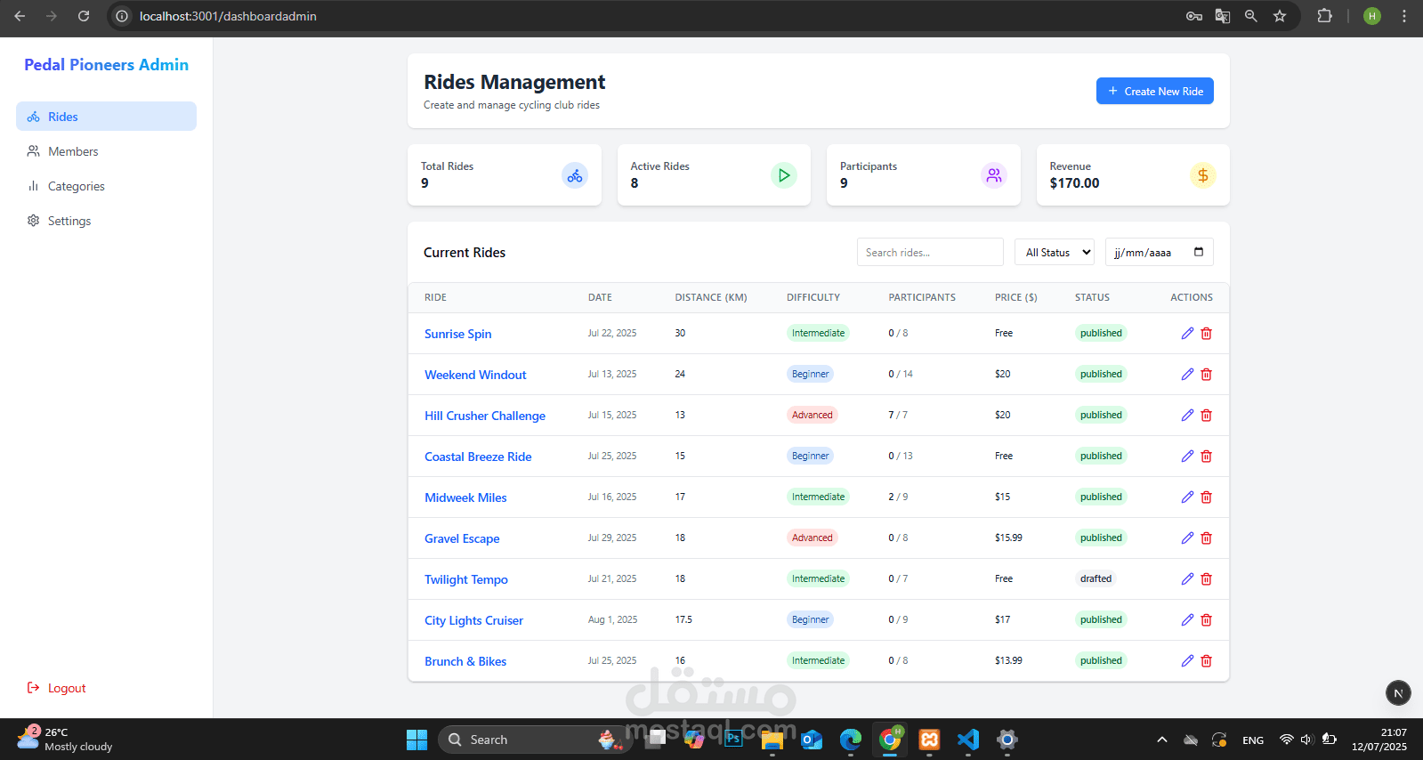This screenshot has height=760, width=1423.
Task: Show hidden system tray icons chevron
Action: click(x=1161, y=740)
